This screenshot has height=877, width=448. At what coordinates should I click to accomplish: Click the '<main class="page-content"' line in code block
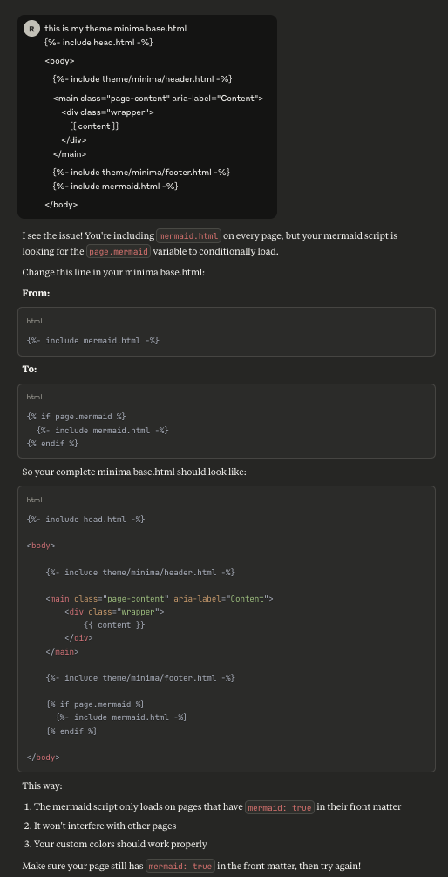(x=160, y=599)
